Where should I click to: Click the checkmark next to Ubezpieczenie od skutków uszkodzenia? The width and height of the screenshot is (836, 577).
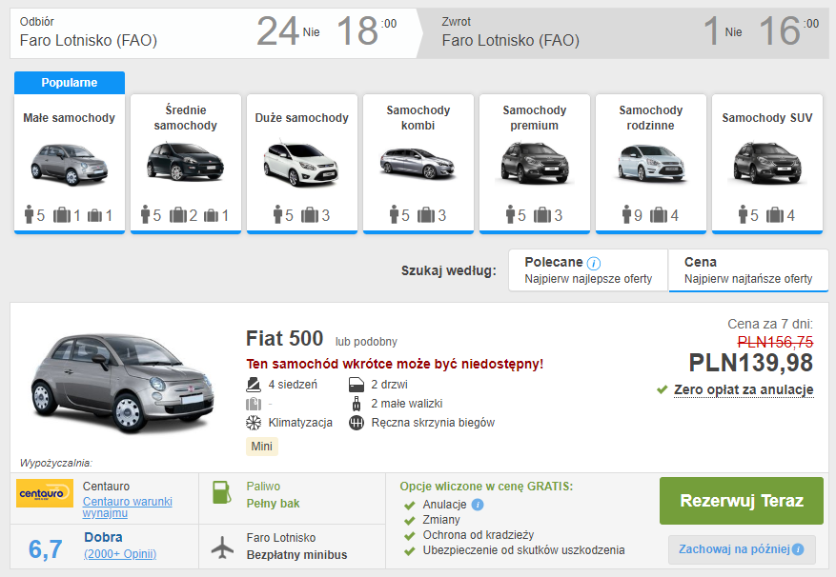(410, 551)
